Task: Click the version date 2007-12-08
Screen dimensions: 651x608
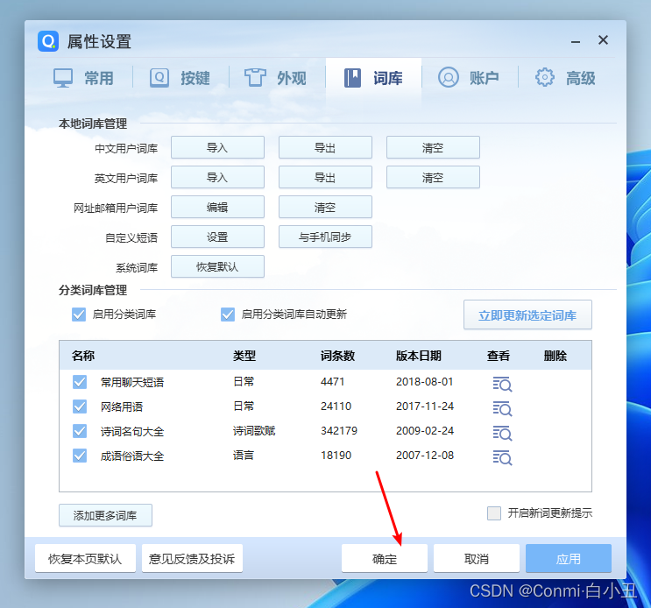Action: (425, 456)
